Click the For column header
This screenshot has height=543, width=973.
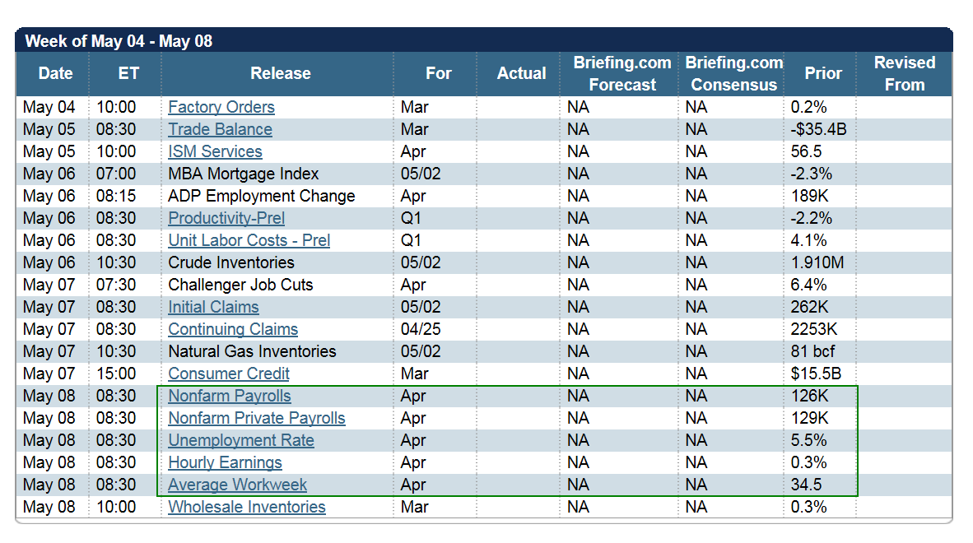[x=438, y=74]
